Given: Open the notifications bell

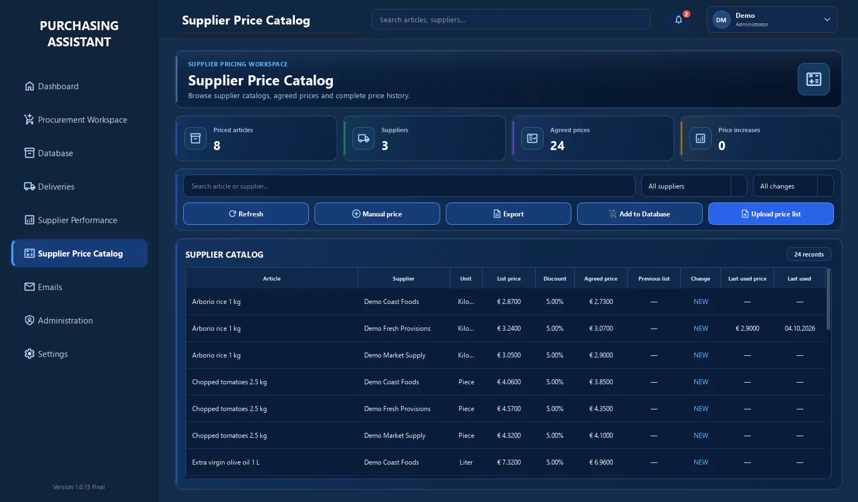Looking at the screenshot, I should coord(679,20).
